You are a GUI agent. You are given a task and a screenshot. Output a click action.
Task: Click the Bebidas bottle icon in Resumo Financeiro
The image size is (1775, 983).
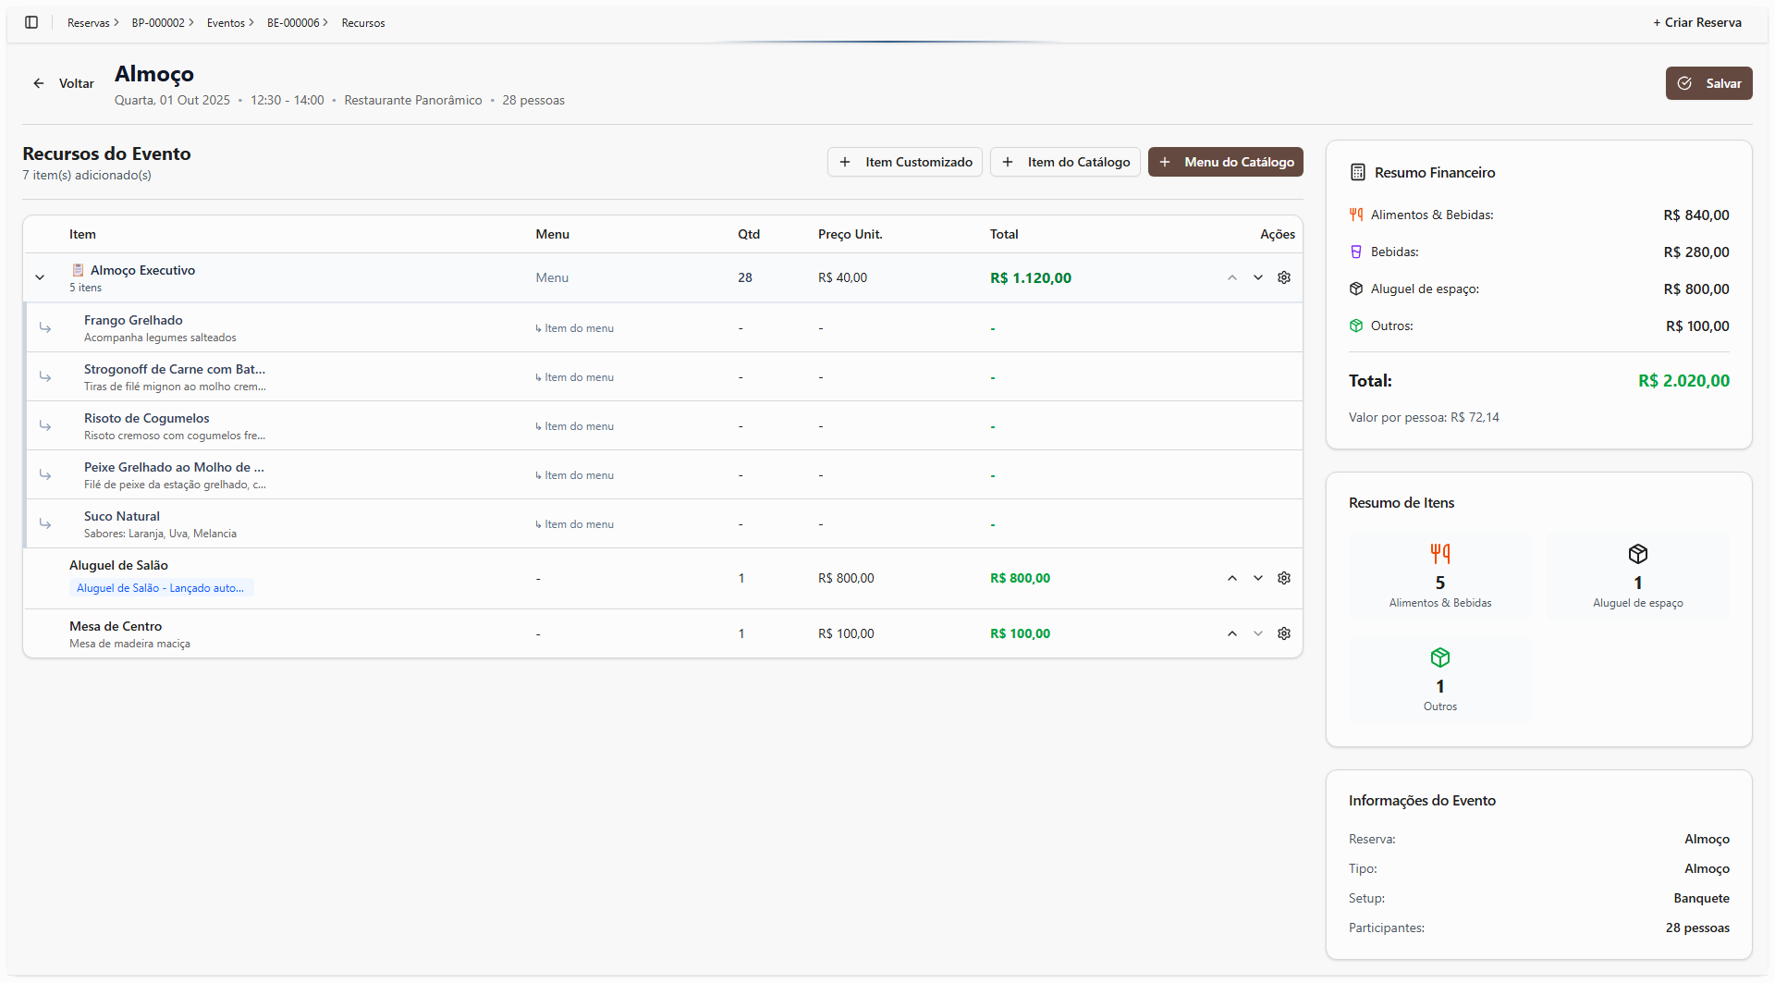pos(1355,251)
